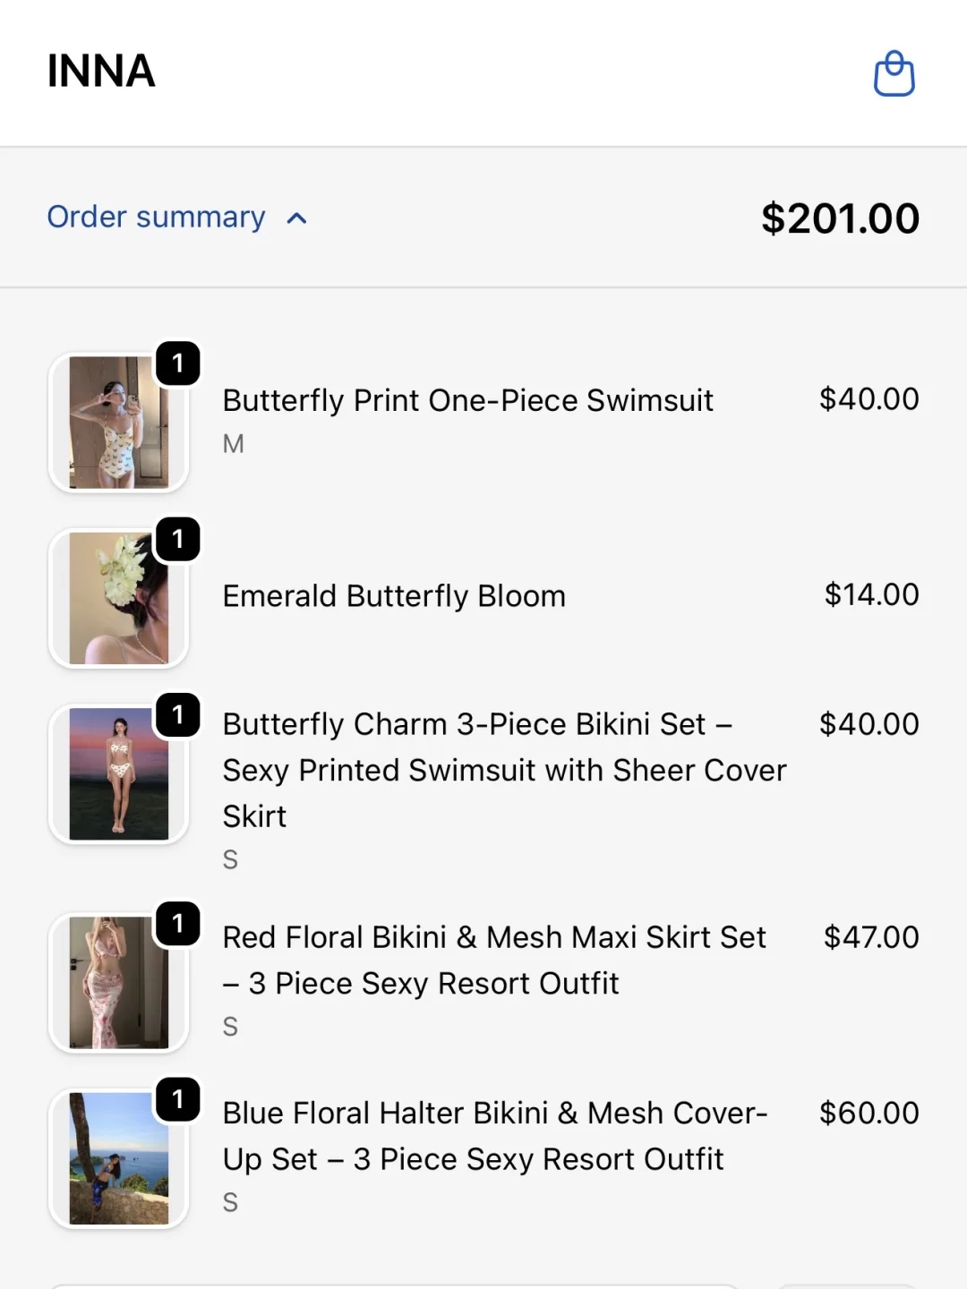Tap the $201.00 order total
Image resolution: width=967 pixels, height=1289 pixels.
tap(840, 218)
